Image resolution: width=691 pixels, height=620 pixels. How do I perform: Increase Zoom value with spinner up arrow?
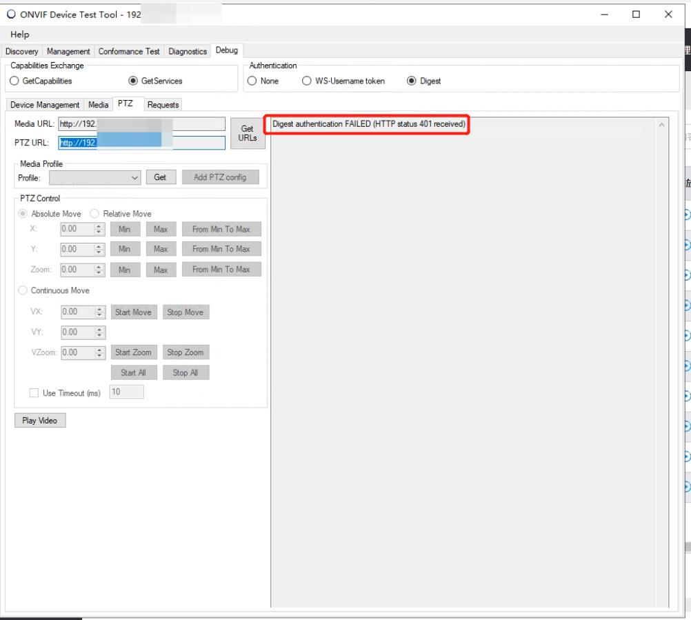(99, 267)
